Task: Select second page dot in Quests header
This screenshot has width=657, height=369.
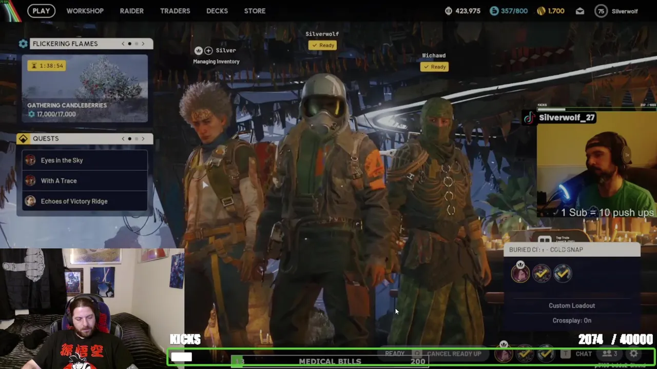Action: pos(136,138)
